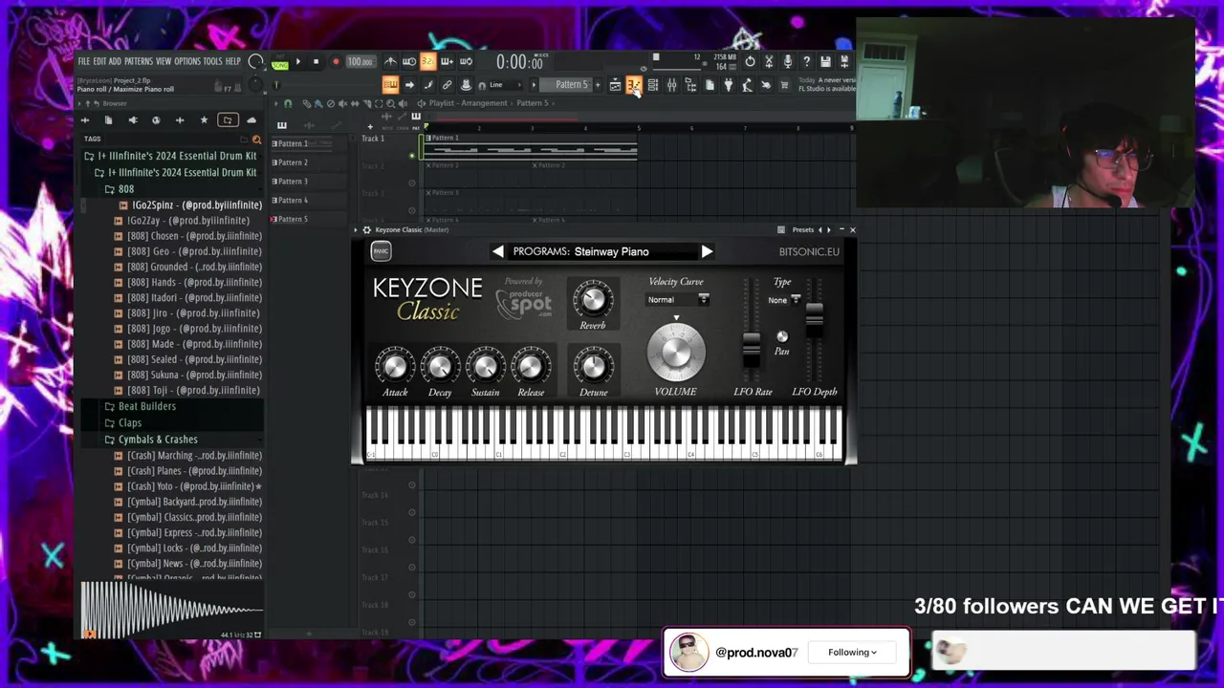This screenshot has height=688, width=1224.
Task: Click the @prod.nova07 profile name
Action: pyautogui.click(x=756, y=653)
